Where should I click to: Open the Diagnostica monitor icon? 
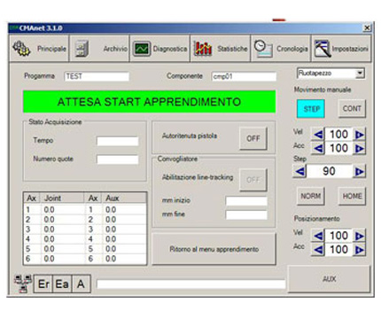142,49
